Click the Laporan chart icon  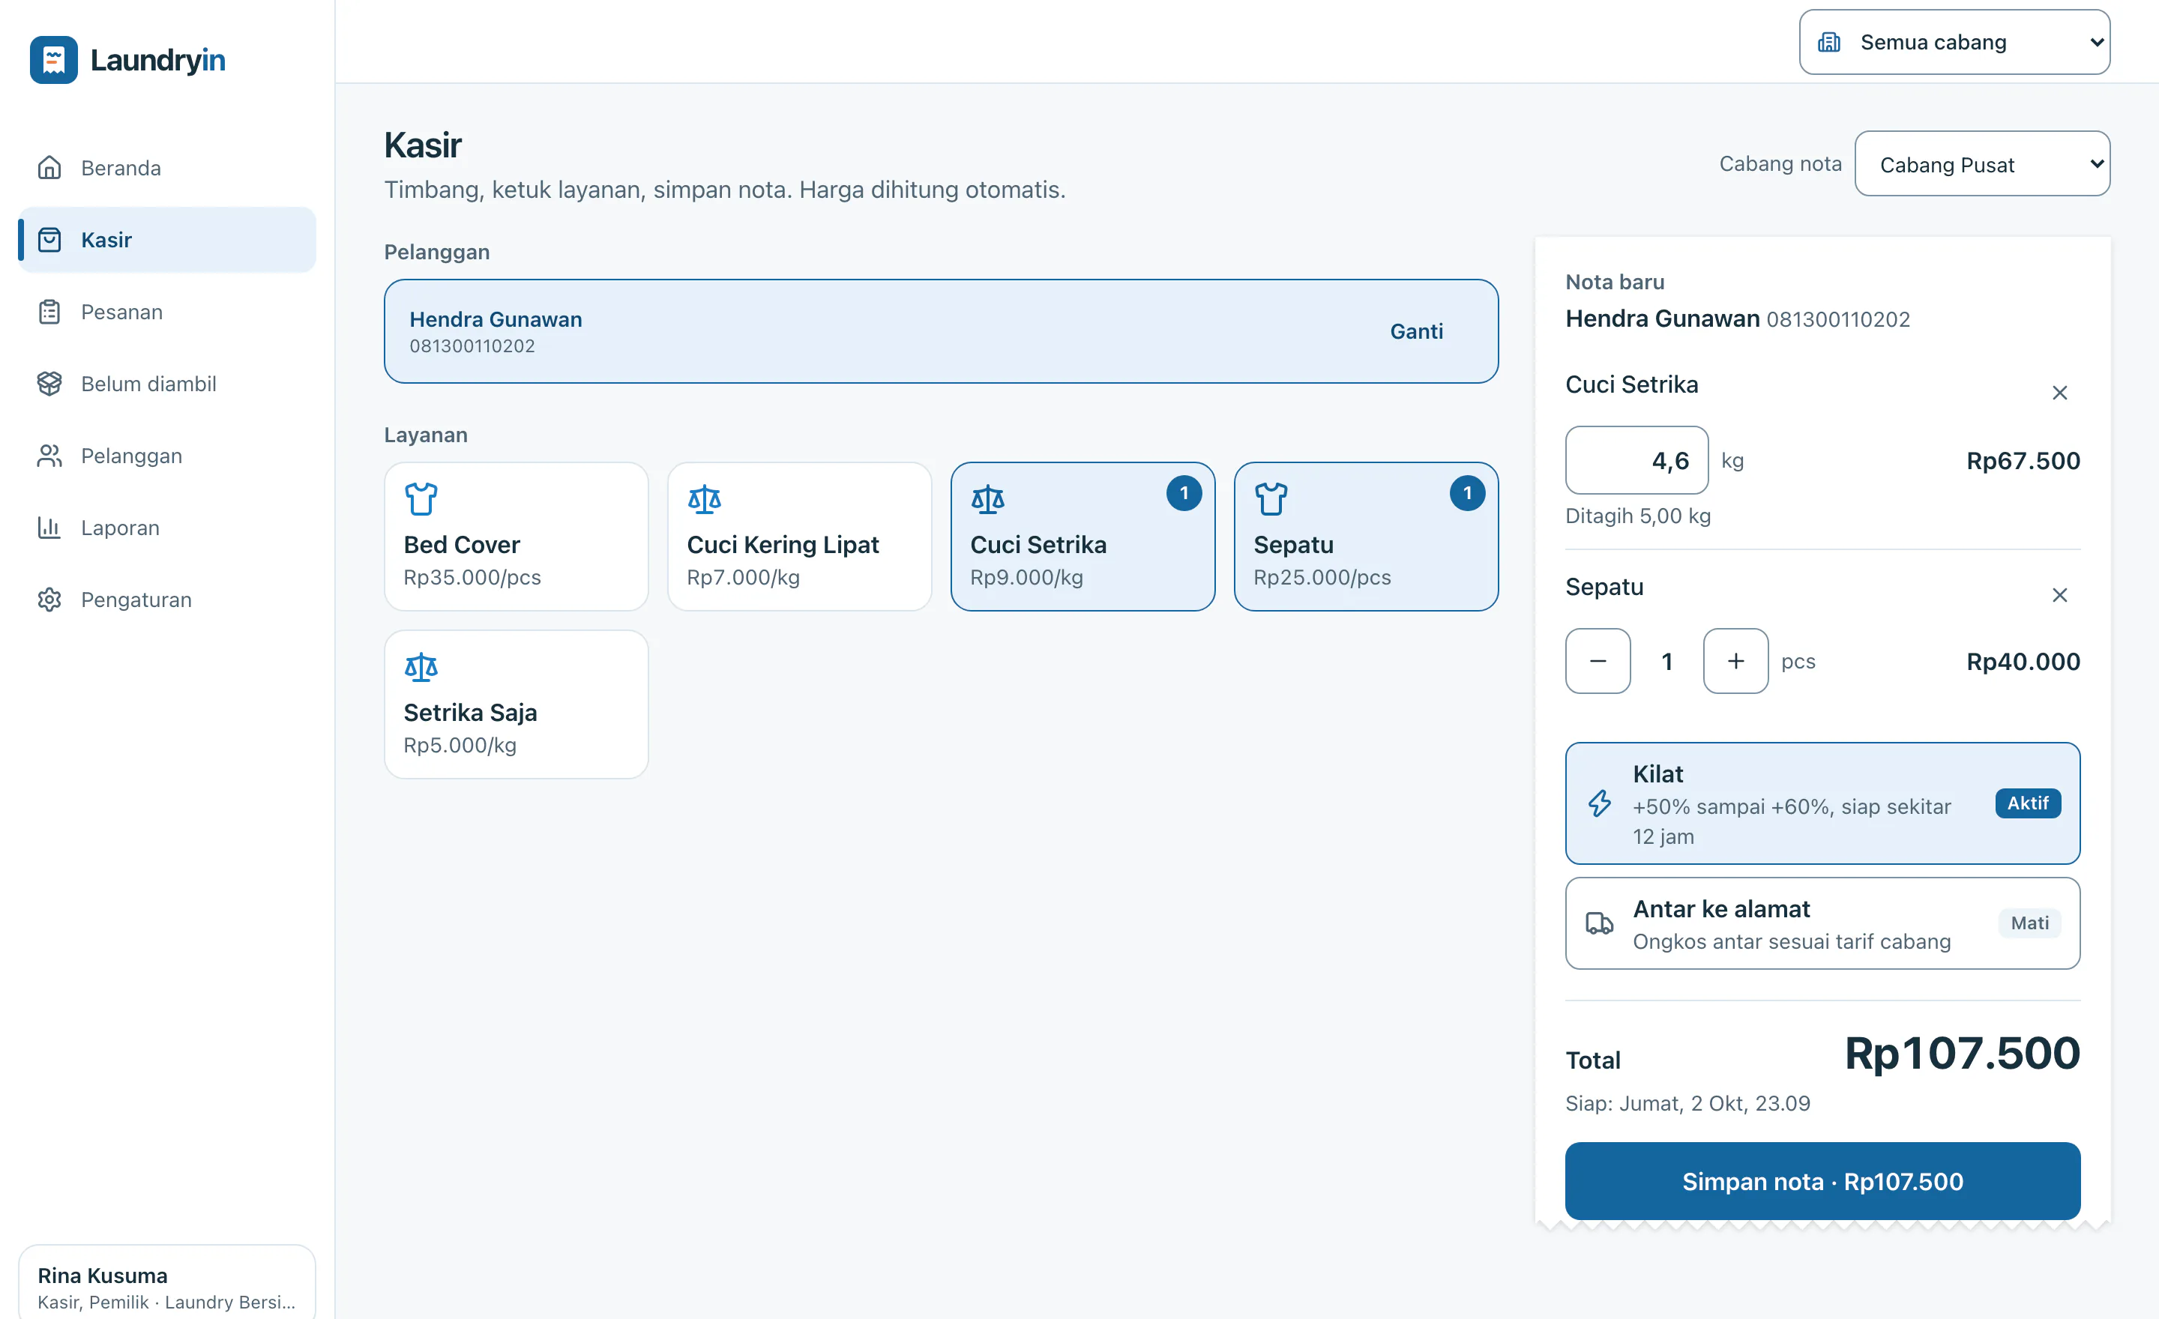click(49, 528)
